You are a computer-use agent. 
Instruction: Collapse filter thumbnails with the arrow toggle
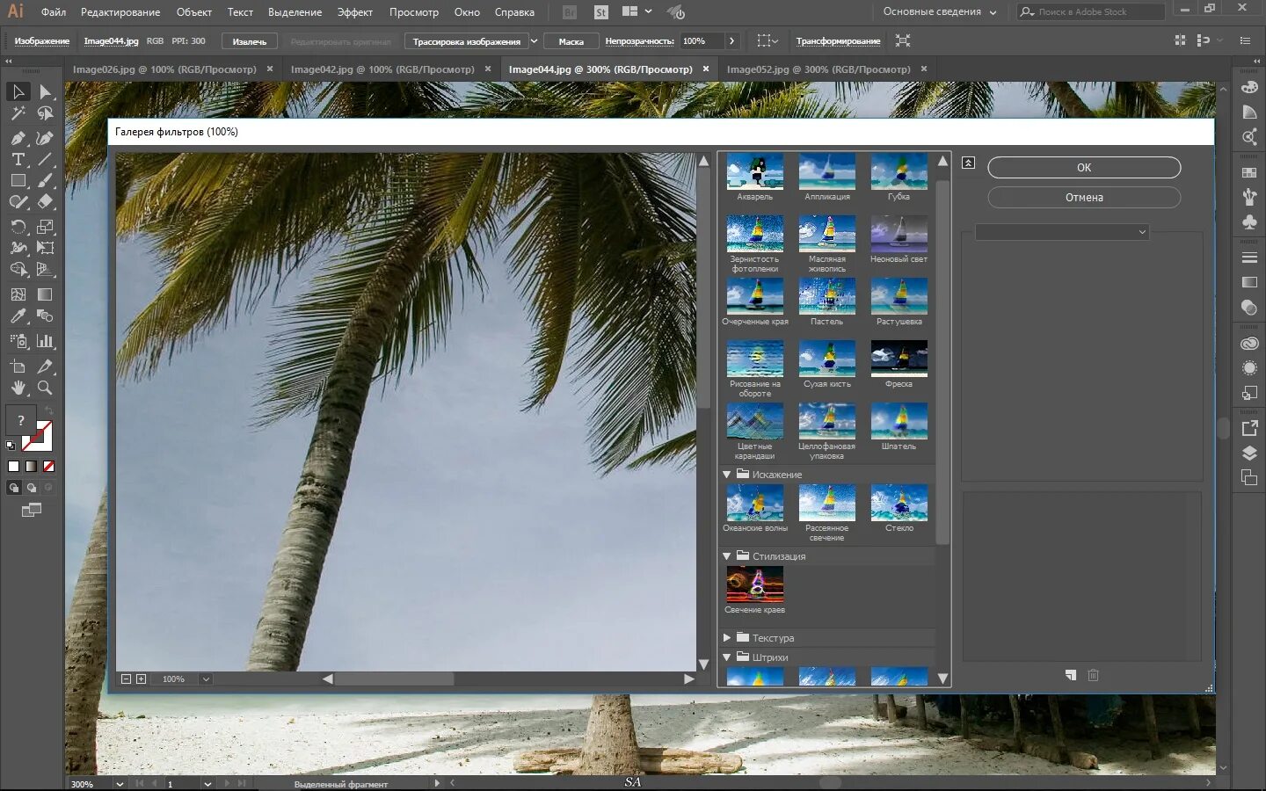pyautogui.click(x=968, y=163)
